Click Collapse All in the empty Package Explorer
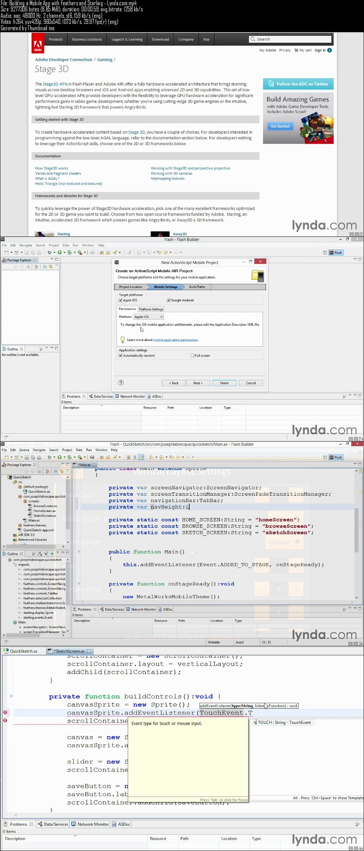The height and width of the screenshot is (851, 364). click(45, 267)
